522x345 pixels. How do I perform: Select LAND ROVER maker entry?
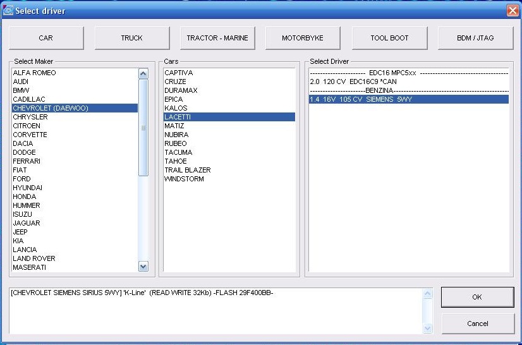pyautogui.click(x=34, y=258)
